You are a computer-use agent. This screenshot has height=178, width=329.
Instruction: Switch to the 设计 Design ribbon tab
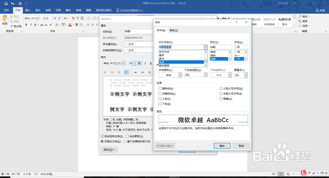tap(38, 10)
